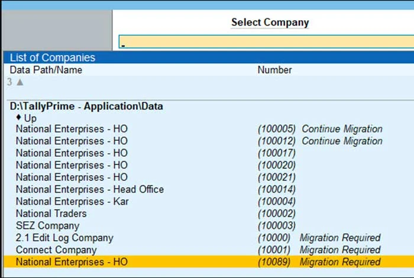
Task: Select National Enterprises - HO number 100005
Action: click(x=209, y=129)
